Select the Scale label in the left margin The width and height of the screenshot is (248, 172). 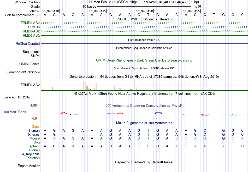click(x=35, y=7)
